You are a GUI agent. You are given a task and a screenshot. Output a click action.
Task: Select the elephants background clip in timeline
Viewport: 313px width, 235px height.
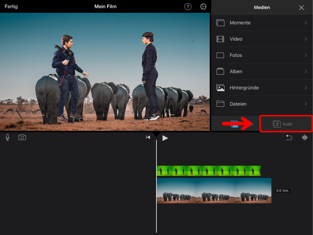[x=214, y=190]
